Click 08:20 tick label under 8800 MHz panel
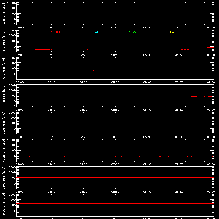The width and height of the screenshot is (219, 219). click(x=83, y=192)
